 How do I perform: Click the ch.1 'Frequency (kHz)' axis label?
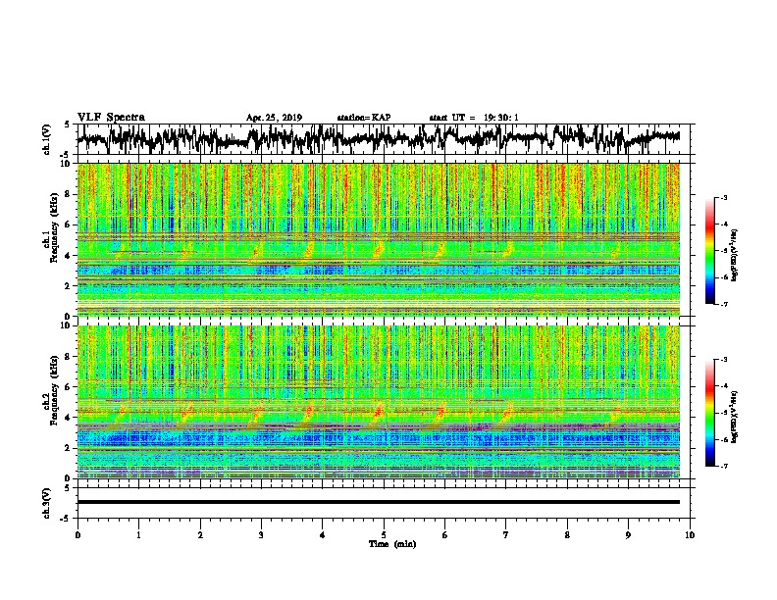tap(54, 228)
